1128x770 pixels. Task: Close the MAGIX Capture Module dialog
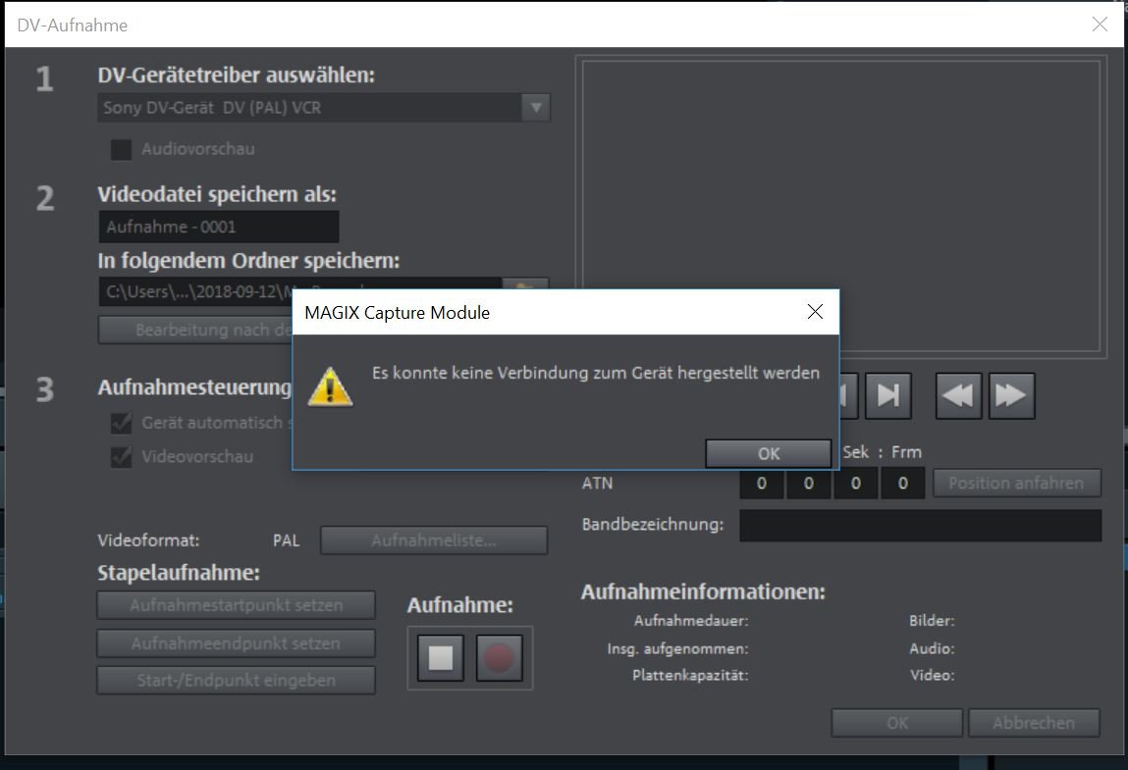coord(815,311)
